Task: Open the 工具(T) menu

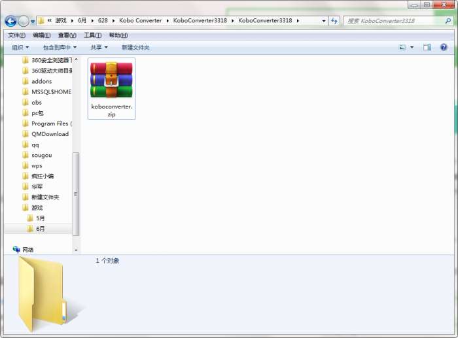Action: pos(93,35)
